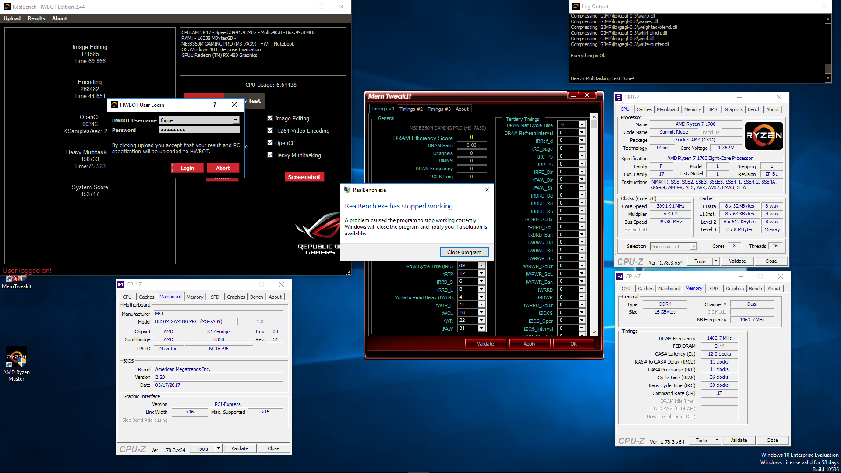Open the Row Cycle Time (tRC) dropdown

coord(481,265)
